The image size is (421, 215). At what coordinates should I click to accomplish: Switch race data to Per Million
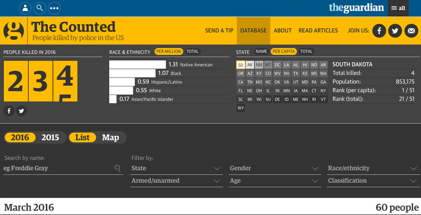[169, 52]
